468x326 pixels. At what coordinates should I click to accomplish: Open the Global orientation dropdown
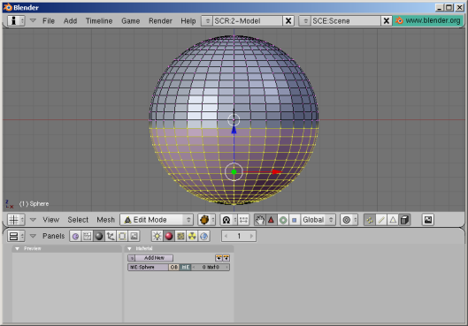point(318,220)
